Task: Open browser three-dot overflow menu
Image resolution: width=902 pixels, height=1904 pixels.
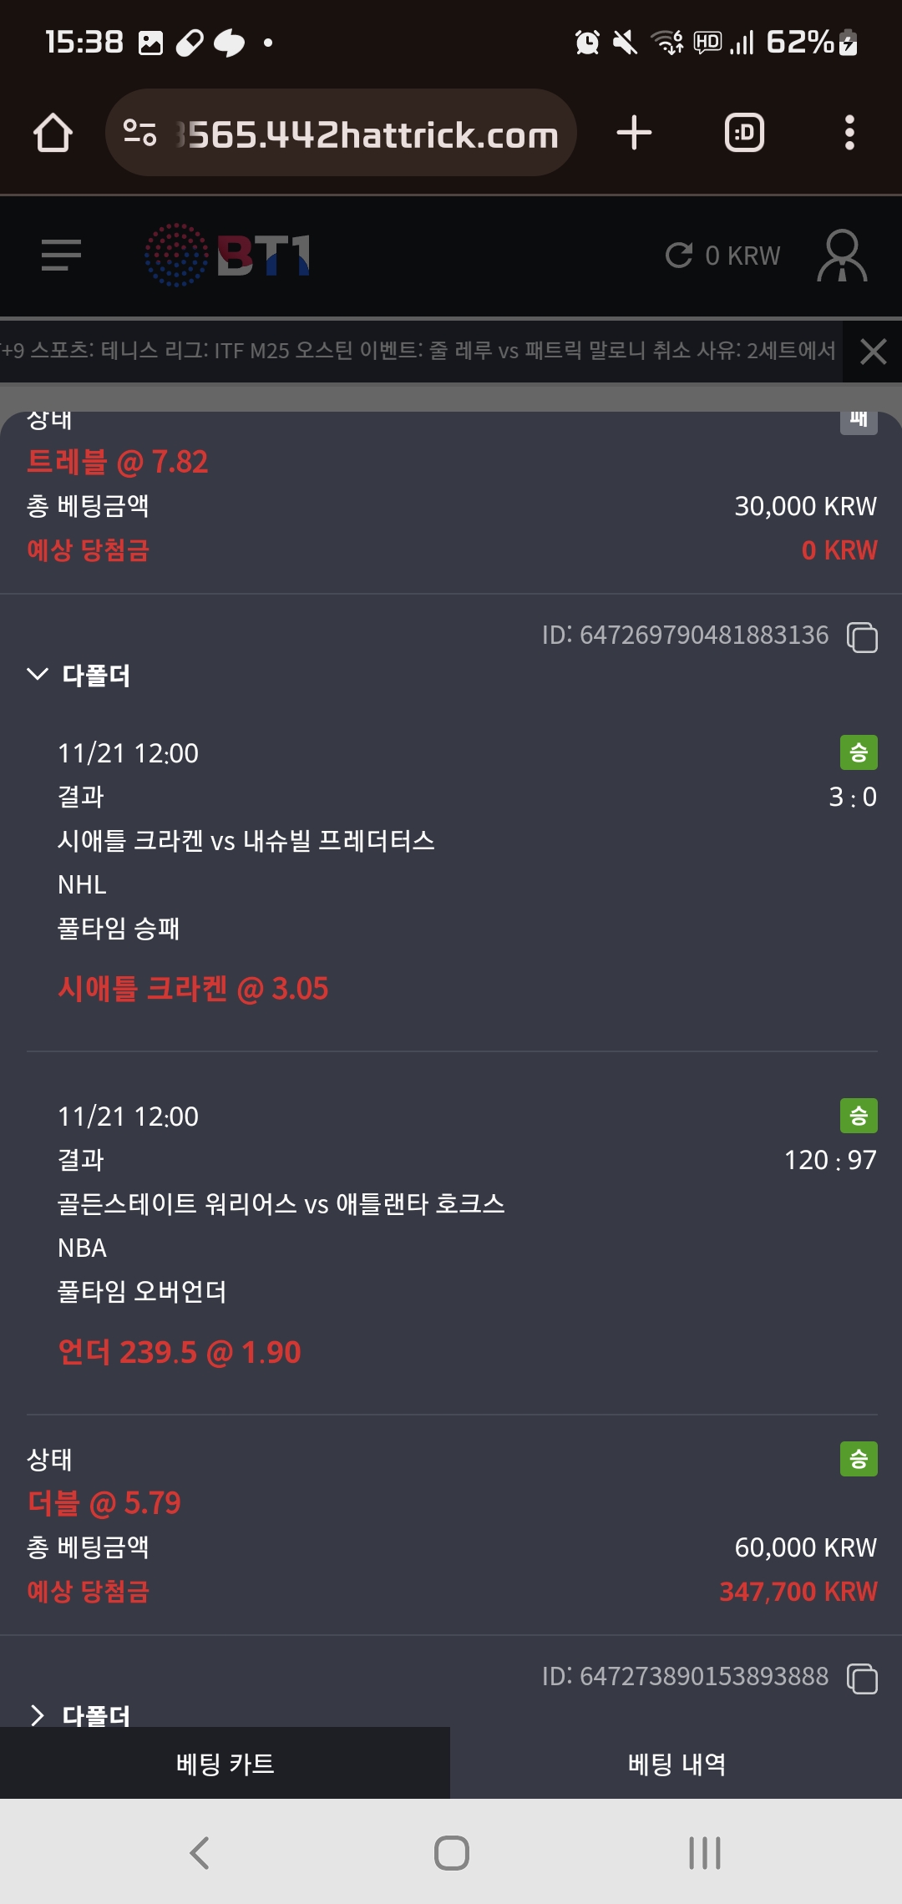Action: pos(849,133)
